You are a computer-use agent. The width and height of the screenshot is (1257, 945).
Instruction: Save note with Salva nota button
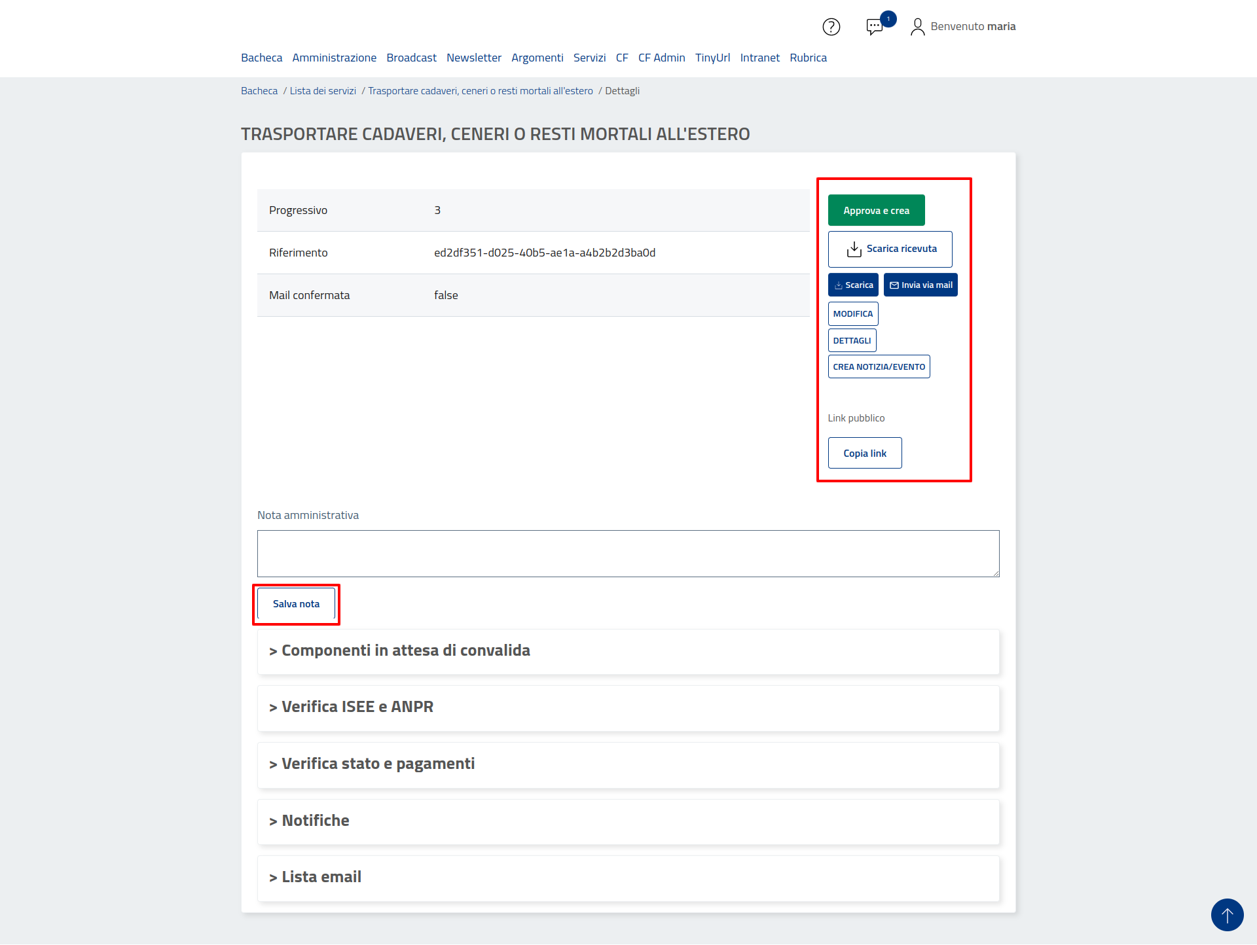pyautogui.click(x=296, y=603)
